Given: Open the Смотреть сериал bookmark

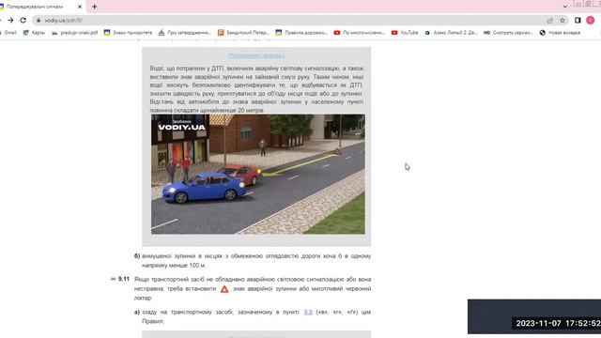Looking at the screenshot, I should click(x=508, y=33).
